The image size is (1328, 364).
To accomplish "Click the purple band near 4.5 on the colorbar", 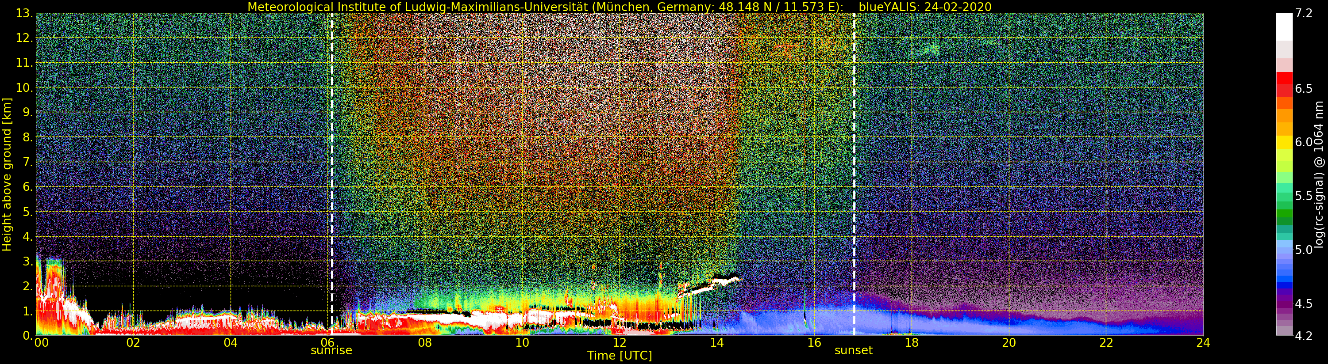I will pyautogui.click(x=1284, y=303).
